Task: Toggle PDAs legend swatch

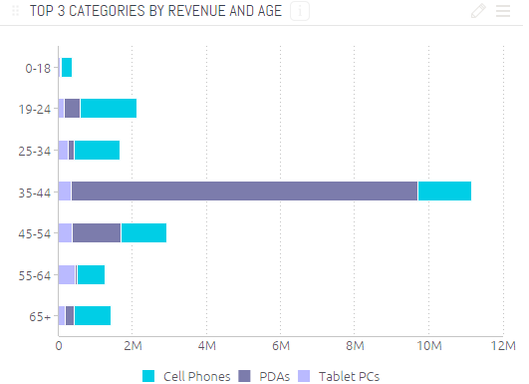Action: coord(244,376)
